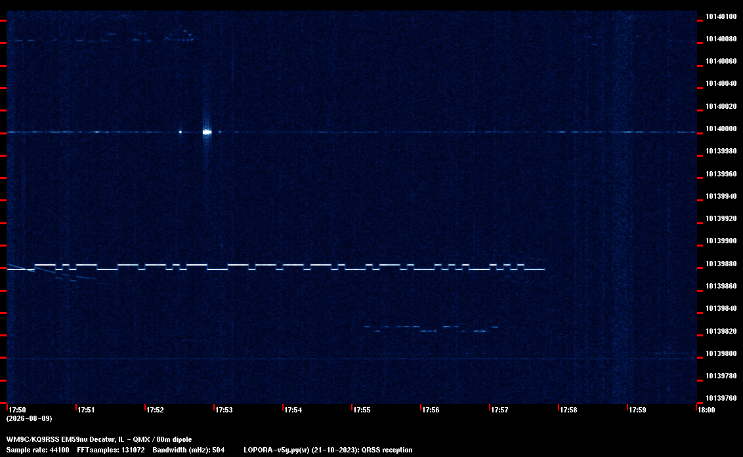Click the 10139780 frequency label

(721, 376)
